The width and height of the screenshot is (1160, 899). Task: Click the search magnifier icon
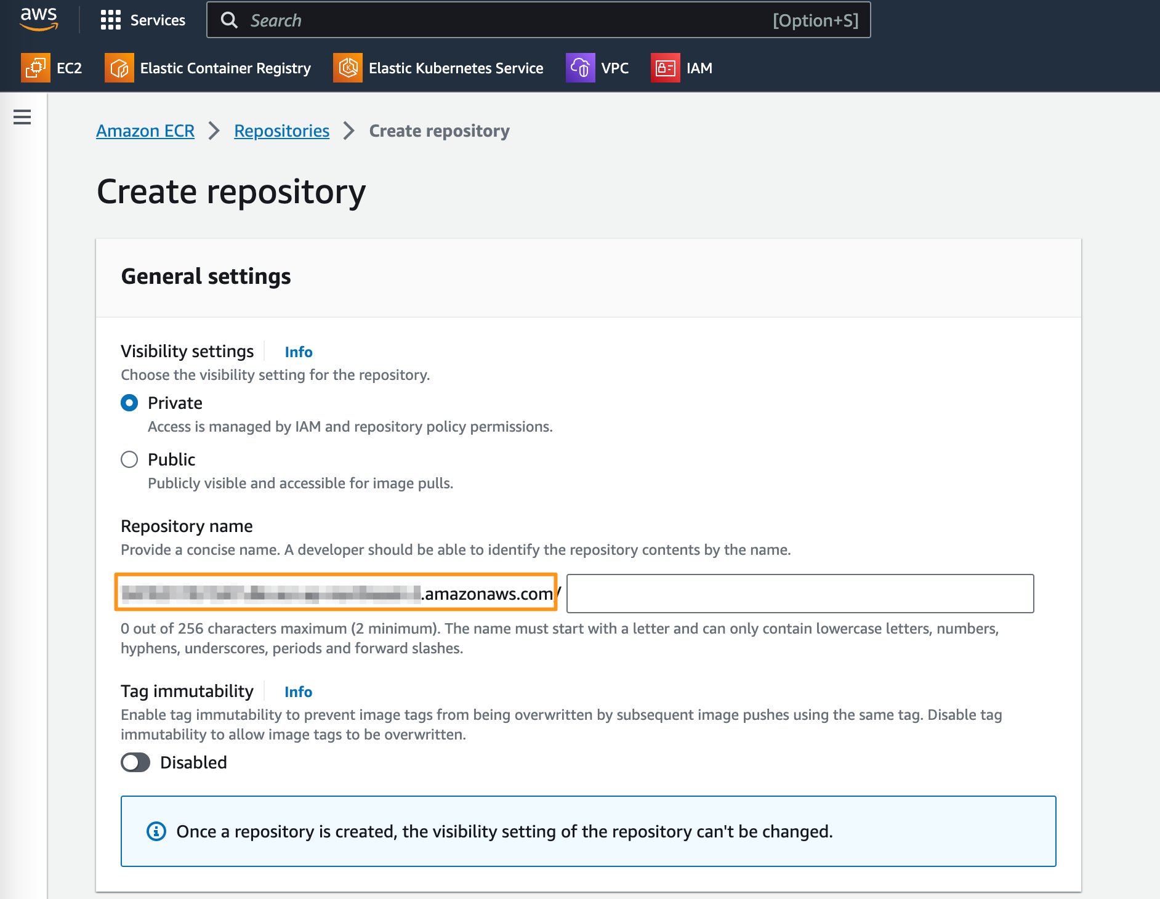[229, 20]
